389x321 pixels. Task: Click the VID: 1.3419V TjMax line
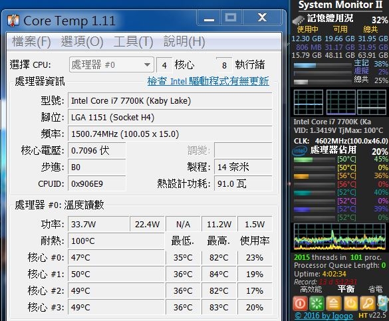338,130
